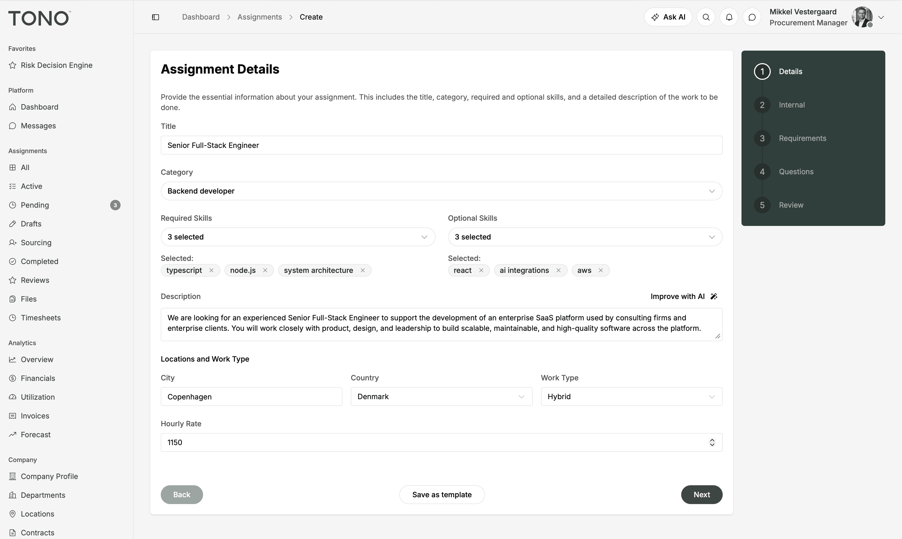Screen dimensions: 902x539
Task: Click the Hourly Rate stepper arrows
Action: click(712, 442)
